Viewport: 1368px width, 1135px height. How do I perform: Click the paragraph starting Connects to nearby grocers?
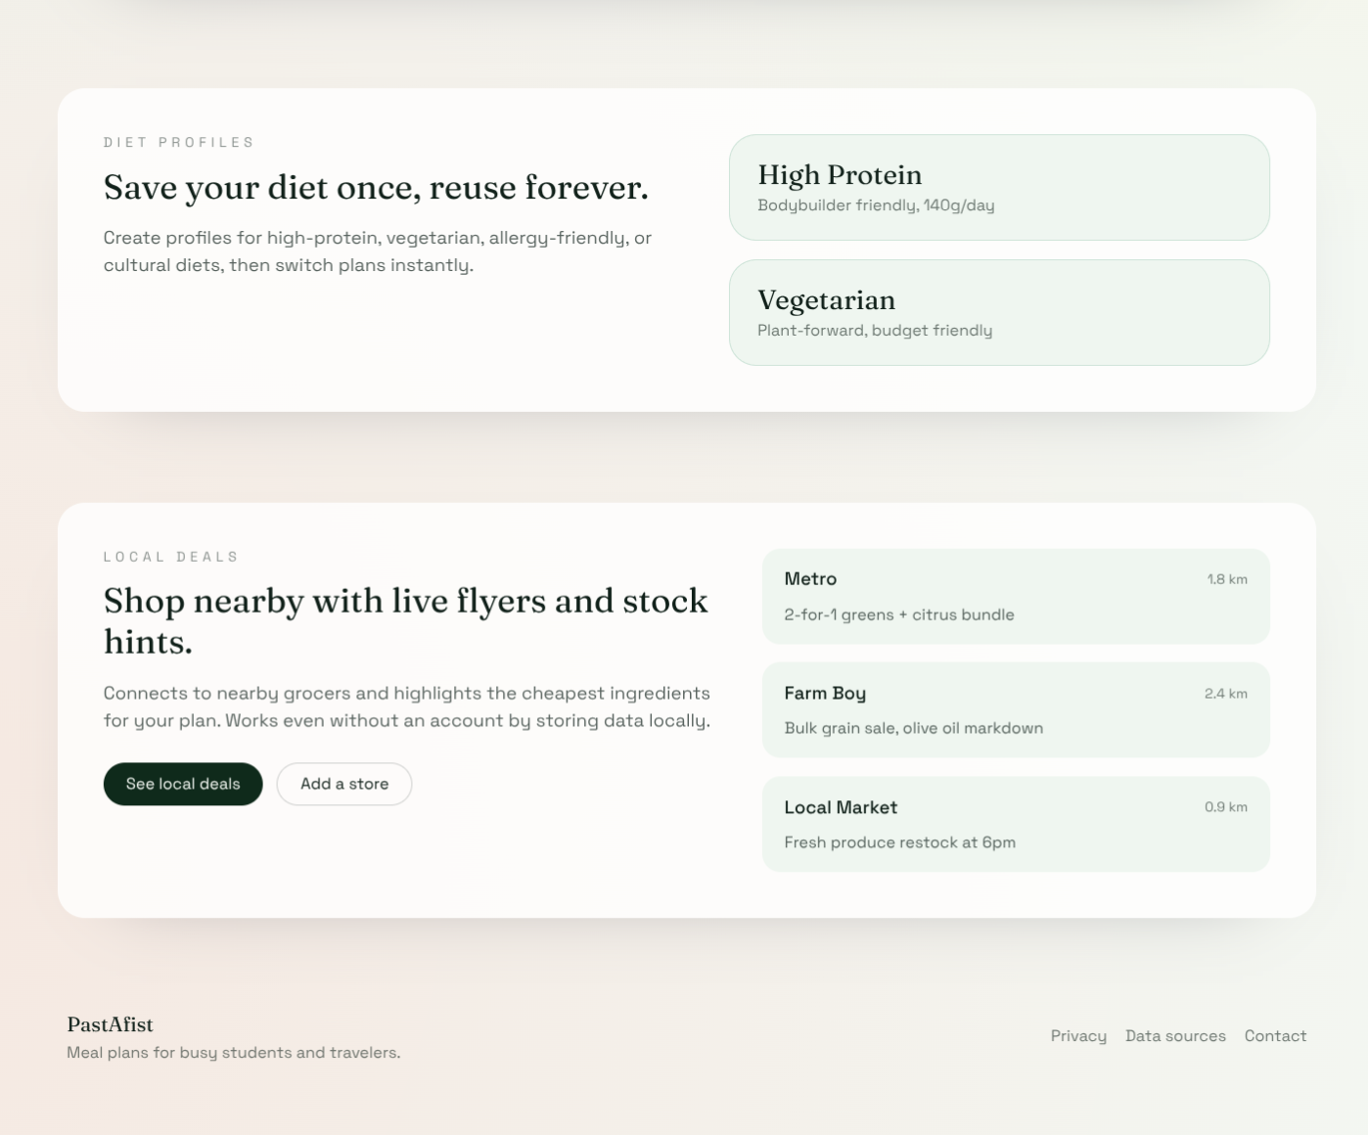point(407,706)
